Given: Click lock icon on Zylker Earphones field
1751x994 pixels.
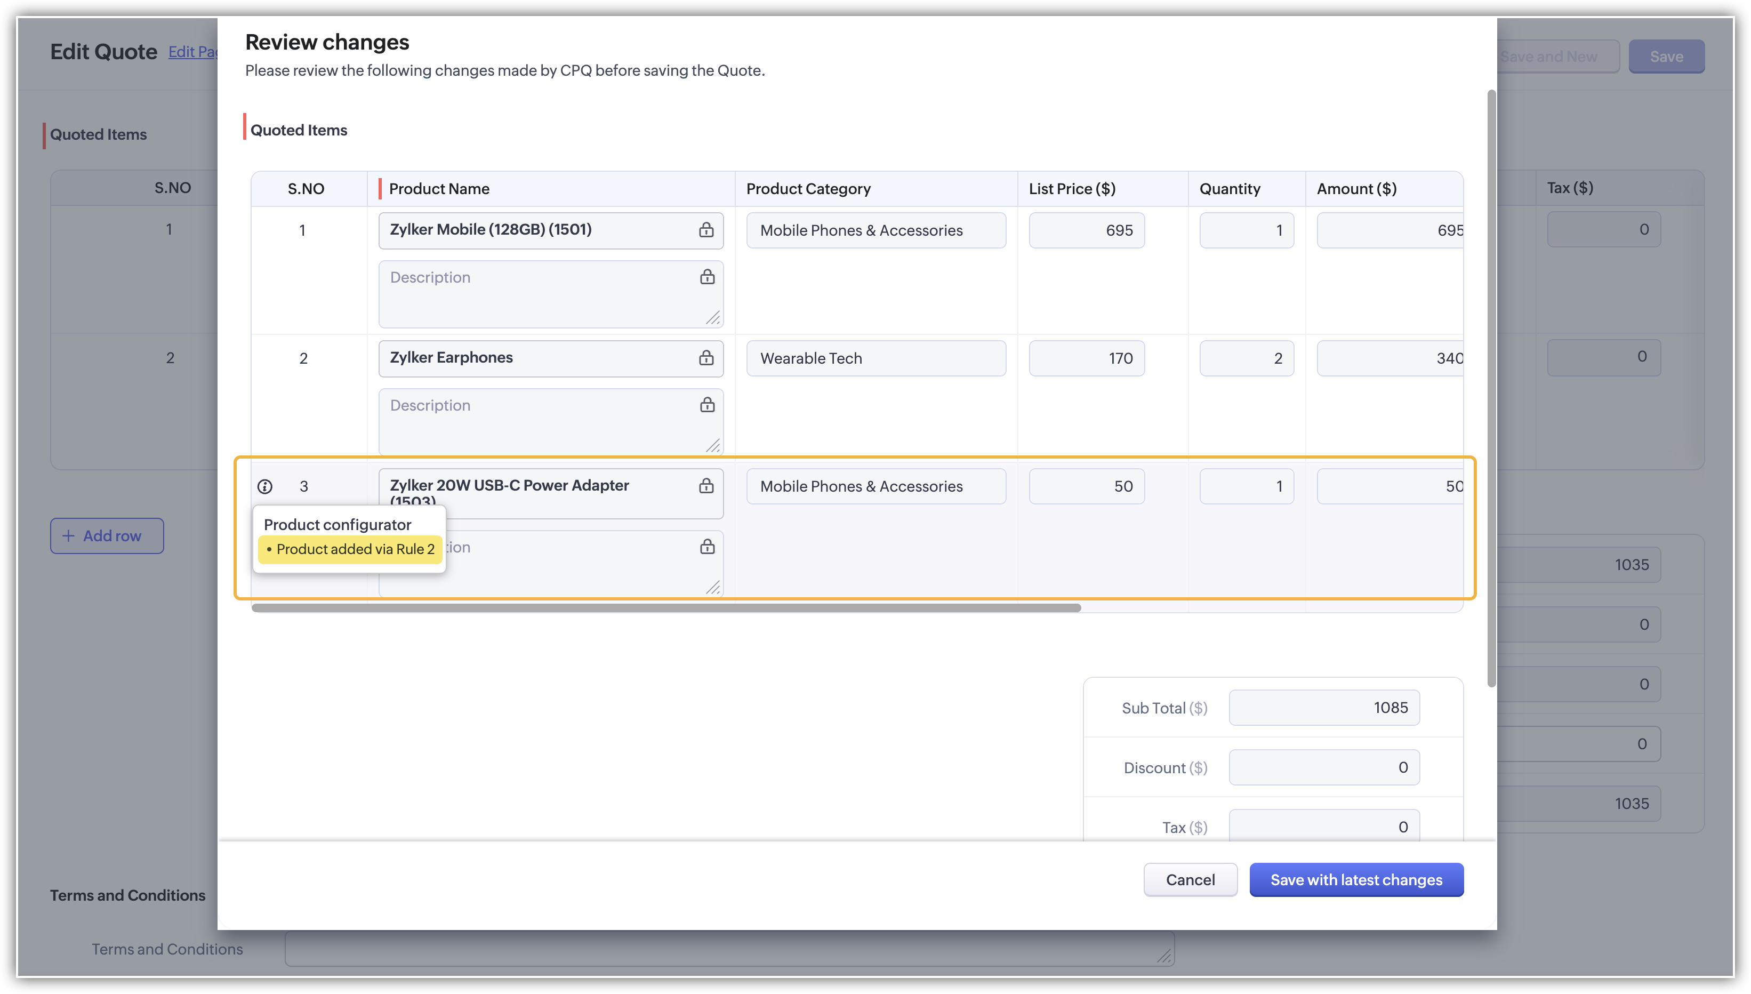Looking at the screenshot, I should (x=705, y=358).
